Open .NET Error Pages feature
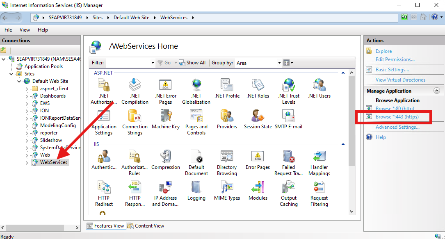This screenshot has height=239, width=445. [165, 91]
